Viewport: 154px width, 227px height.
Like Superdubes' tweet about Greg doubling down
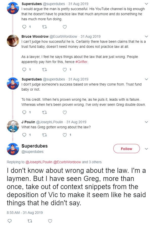[65, 112]
